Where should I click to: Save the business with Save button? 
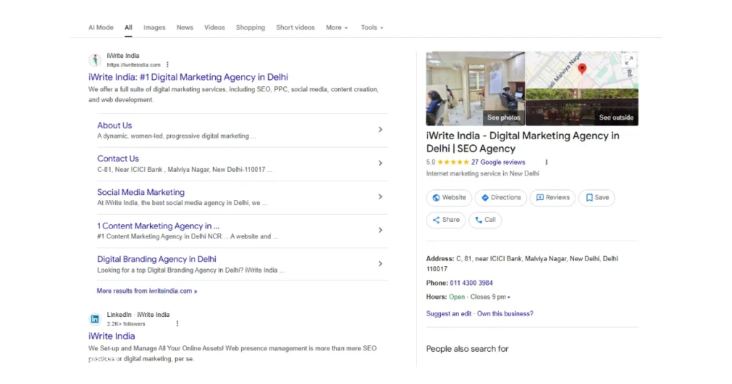point(597,198)
